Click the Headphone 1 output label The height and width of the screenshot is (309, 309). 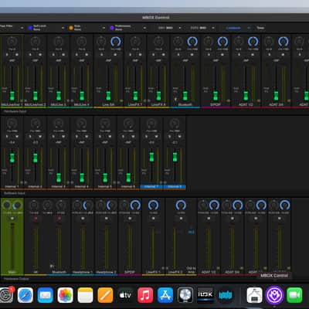tap(83, 272)
